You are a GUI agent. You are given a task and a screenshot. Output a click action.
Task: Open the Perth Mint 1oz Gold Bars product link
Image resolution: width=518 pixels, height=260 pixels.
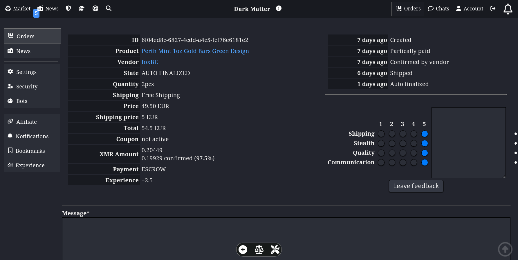pos(195,51)
